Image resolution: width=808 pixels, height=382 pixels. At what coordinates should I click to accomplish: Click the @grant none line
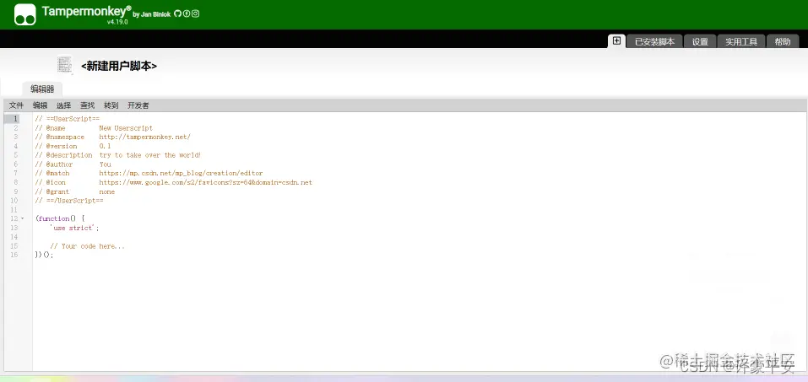(75, 191)
